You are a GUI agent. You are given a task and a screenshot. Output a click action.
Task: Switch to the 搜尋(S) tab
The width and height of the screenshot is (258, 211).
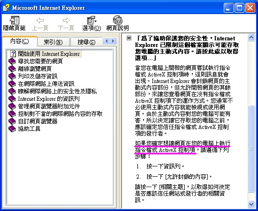86,42
